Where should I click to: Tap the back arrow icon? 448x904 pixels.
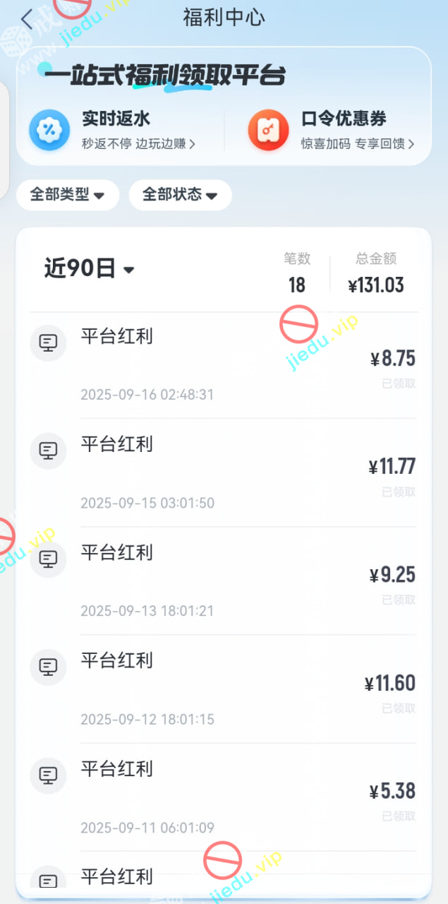tap(27, 19)
